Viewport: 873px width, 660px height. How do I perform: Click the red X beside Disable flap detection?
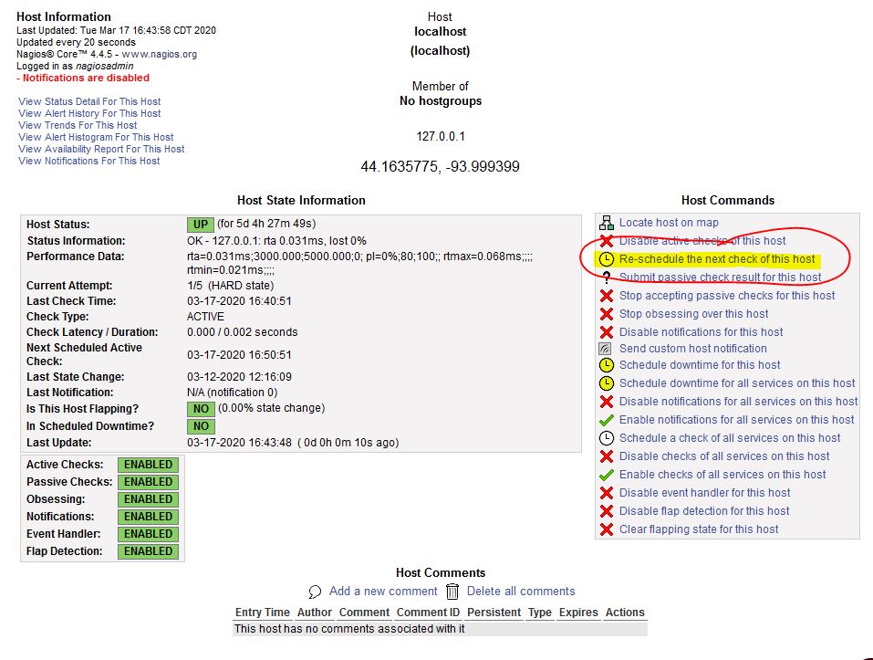pos(607,511)
